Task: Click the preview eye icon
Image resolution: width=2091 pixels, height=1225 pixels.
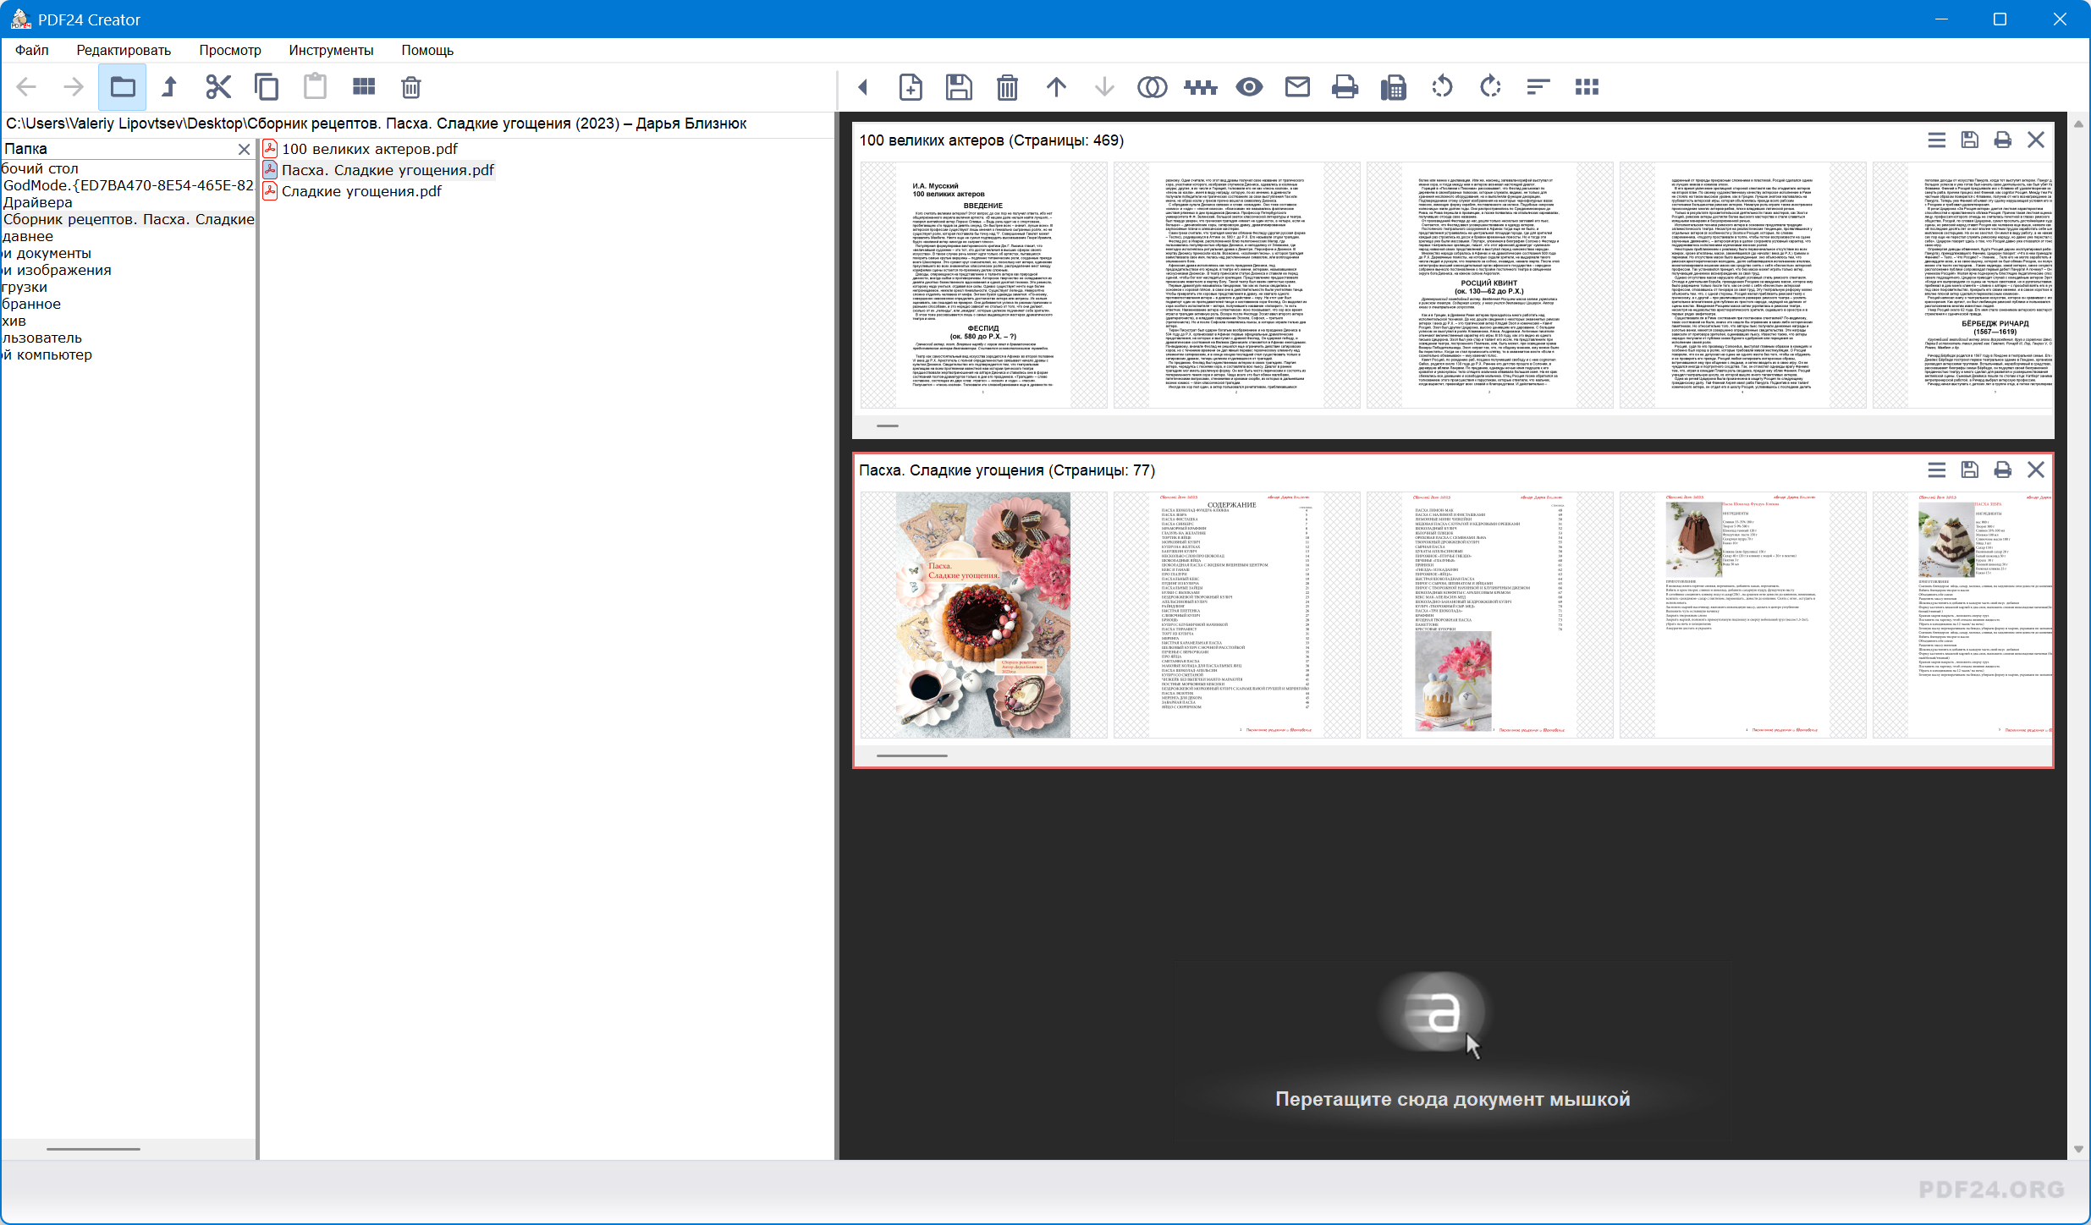Action: [x=1249, y=87]
